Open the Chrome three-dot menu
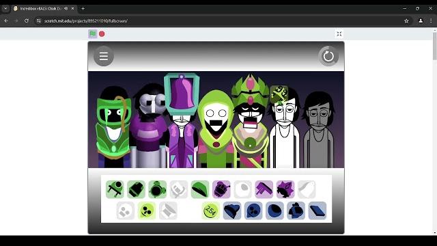 (431, 21)
